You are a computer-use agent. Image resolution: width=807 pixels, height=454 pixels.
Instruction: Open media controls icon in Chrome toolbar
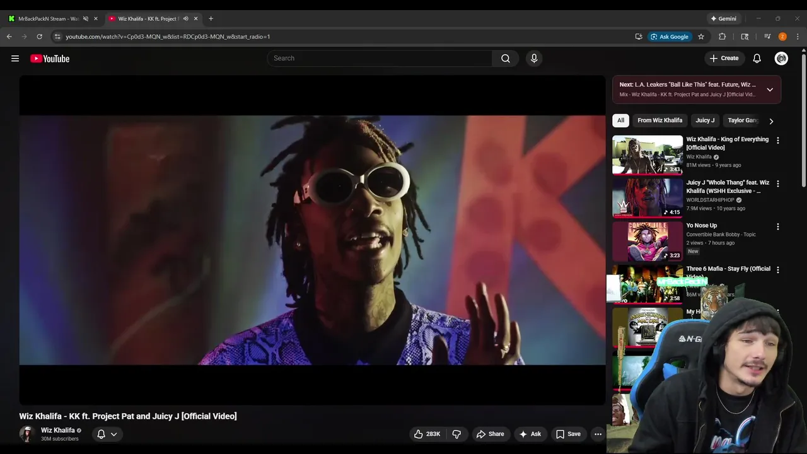(x=767, y=37)
